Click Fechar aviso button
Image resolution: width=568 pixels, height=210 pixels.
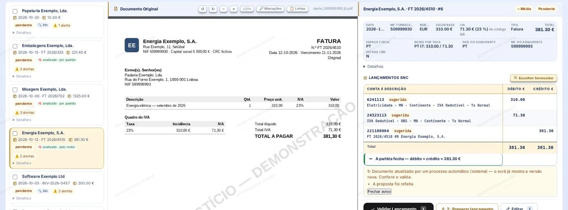coord(379,192)
